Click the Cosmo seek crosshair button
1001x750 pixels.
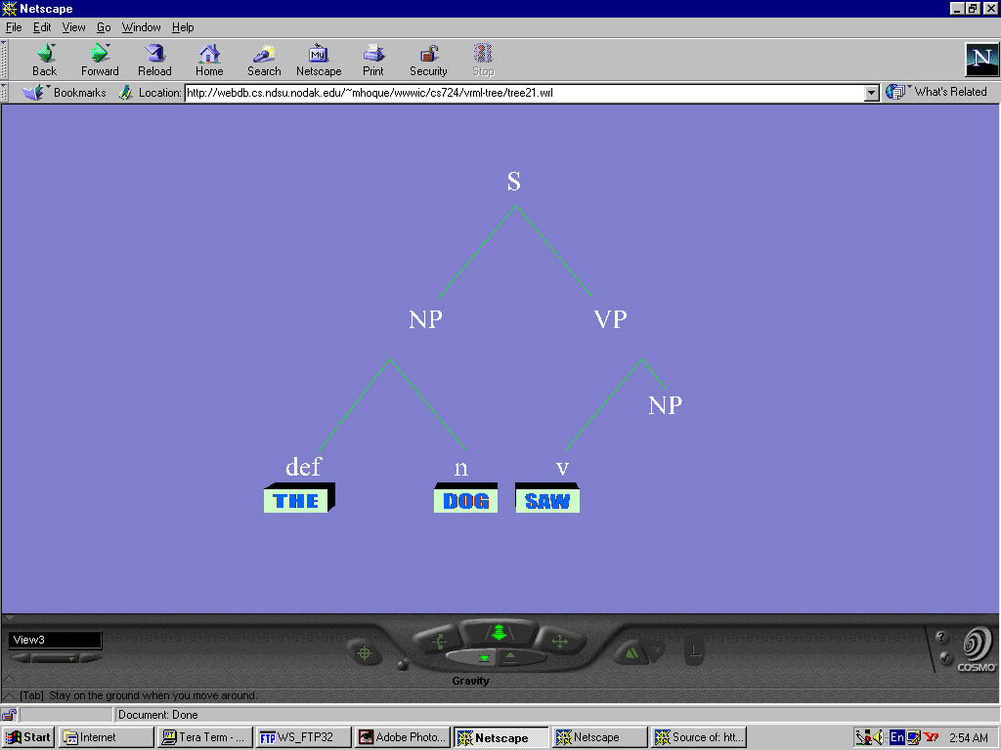click(x=365, y=651)
